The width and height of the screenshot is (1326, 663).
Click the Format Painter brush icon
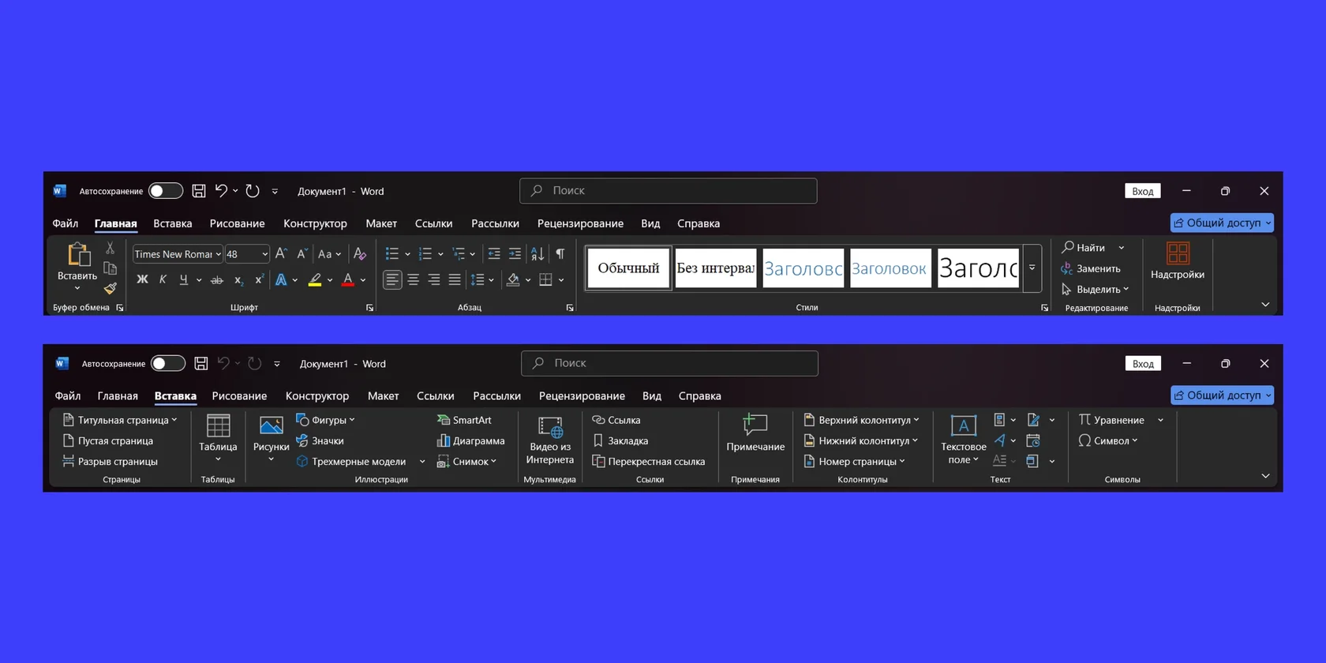coord(110,288)
